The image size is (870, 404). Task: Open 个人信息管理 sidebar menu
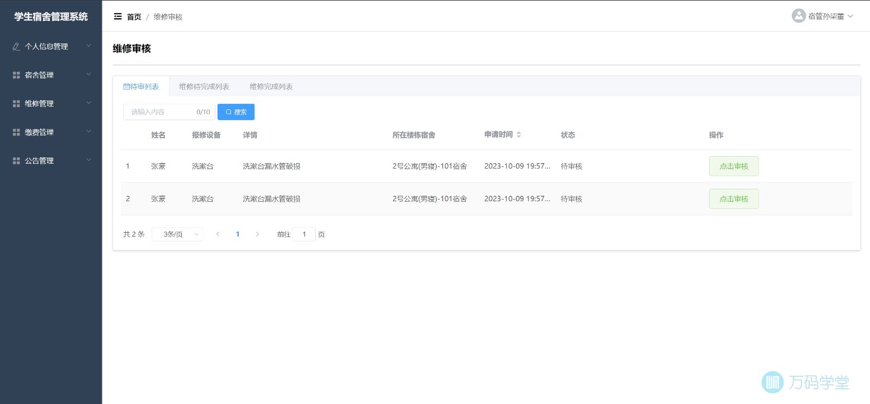click(x=51, y=46)
